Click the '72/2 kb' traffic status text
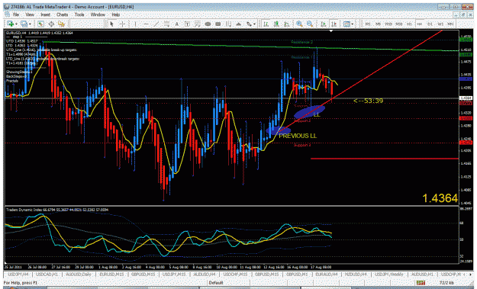Screen dimensions: 477x289 (x=446, y=283)
